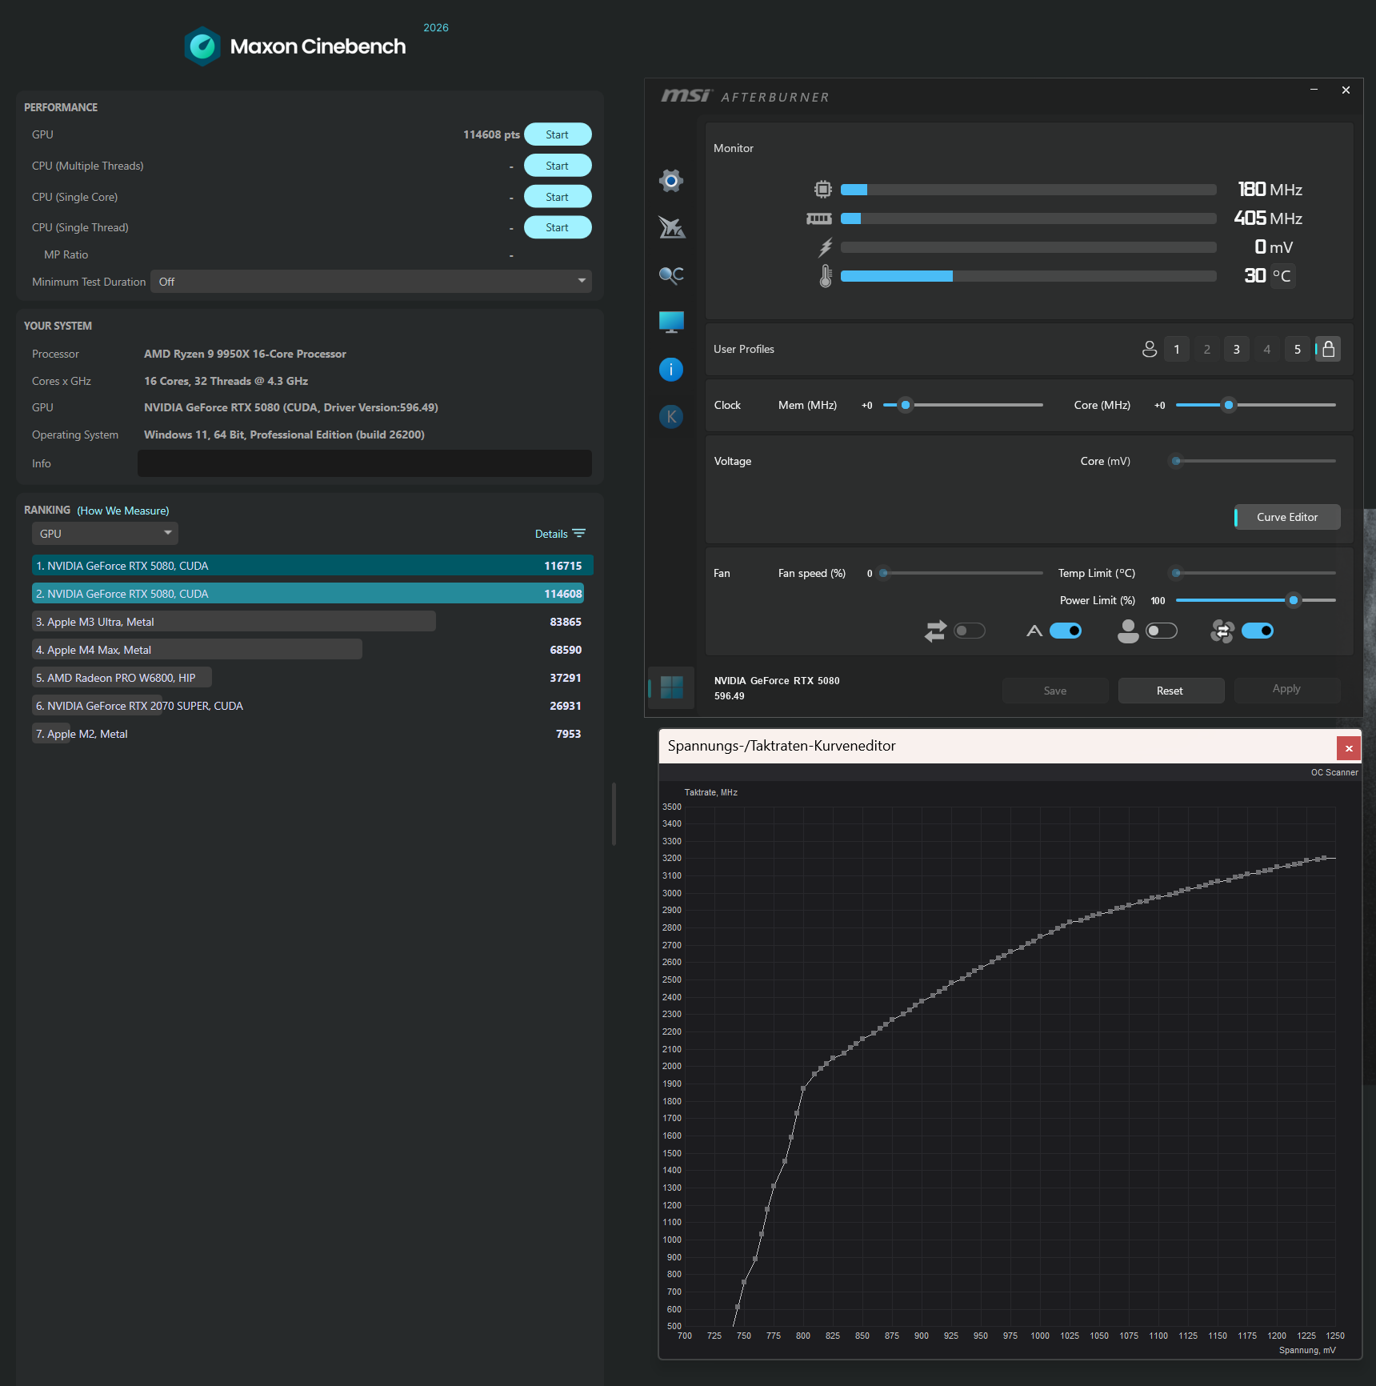Click the lightning bolt voltage icon
The height and width of the screenshot is (1386, 1376).
click(x=825, y=247)
